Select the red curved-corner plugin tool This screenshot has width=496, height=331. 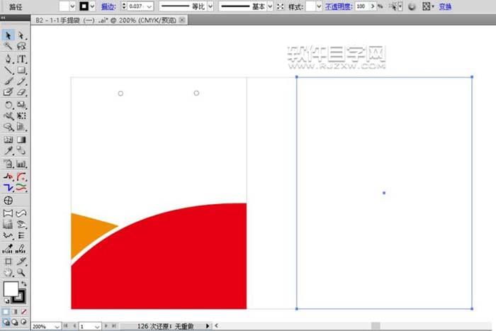(21, 176)
